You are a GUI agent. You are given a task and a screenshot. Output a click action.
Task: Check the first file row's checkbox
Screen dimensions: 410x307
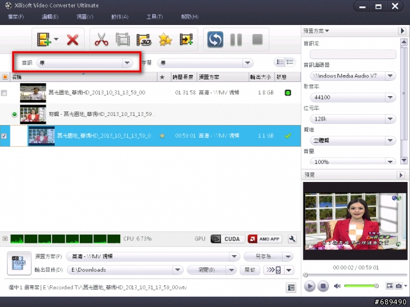pyautogui.click(x=5, y=93)
